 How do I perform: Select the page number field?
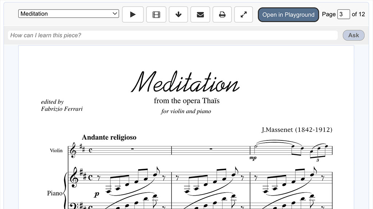(343, 14)
